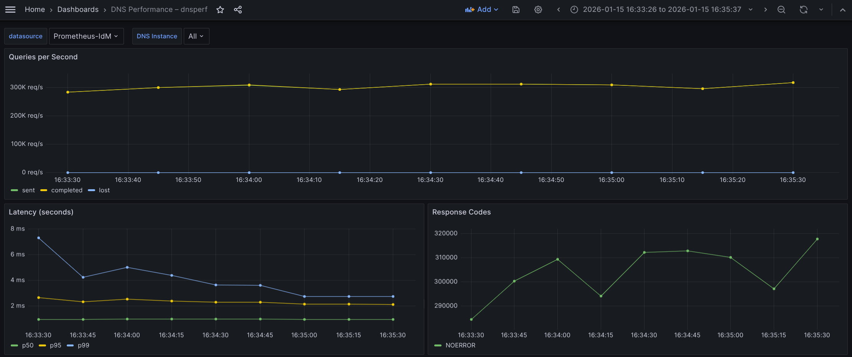
Task: Star this dashboard as favorite
Action: point(220,10)
